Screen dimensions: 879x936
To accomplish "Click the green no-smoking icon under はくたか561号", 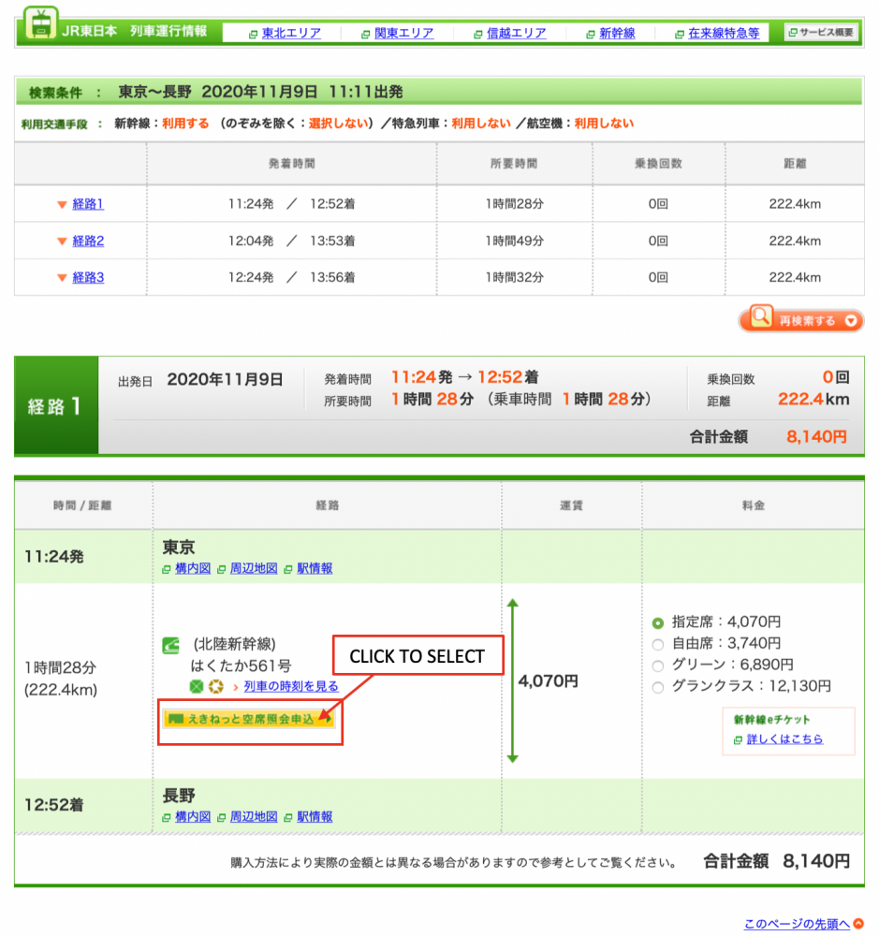I will [198, 687].
